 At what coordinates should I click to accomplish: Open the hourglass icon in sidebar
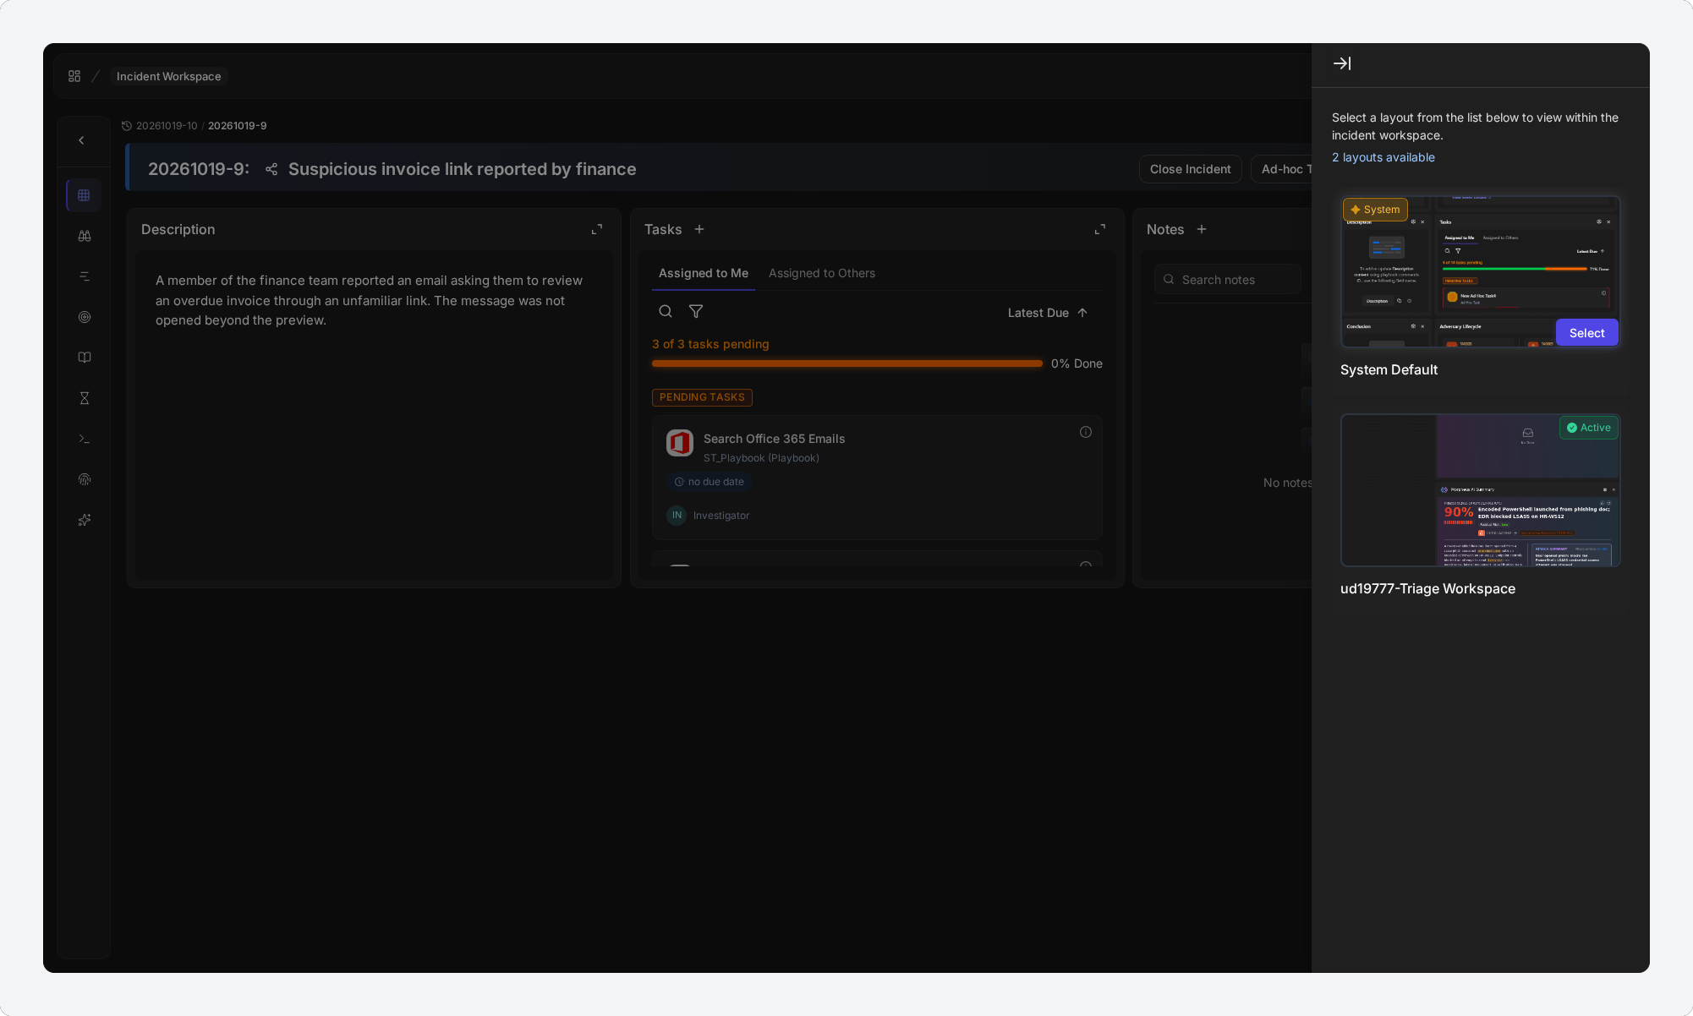[x=85, y=398]
